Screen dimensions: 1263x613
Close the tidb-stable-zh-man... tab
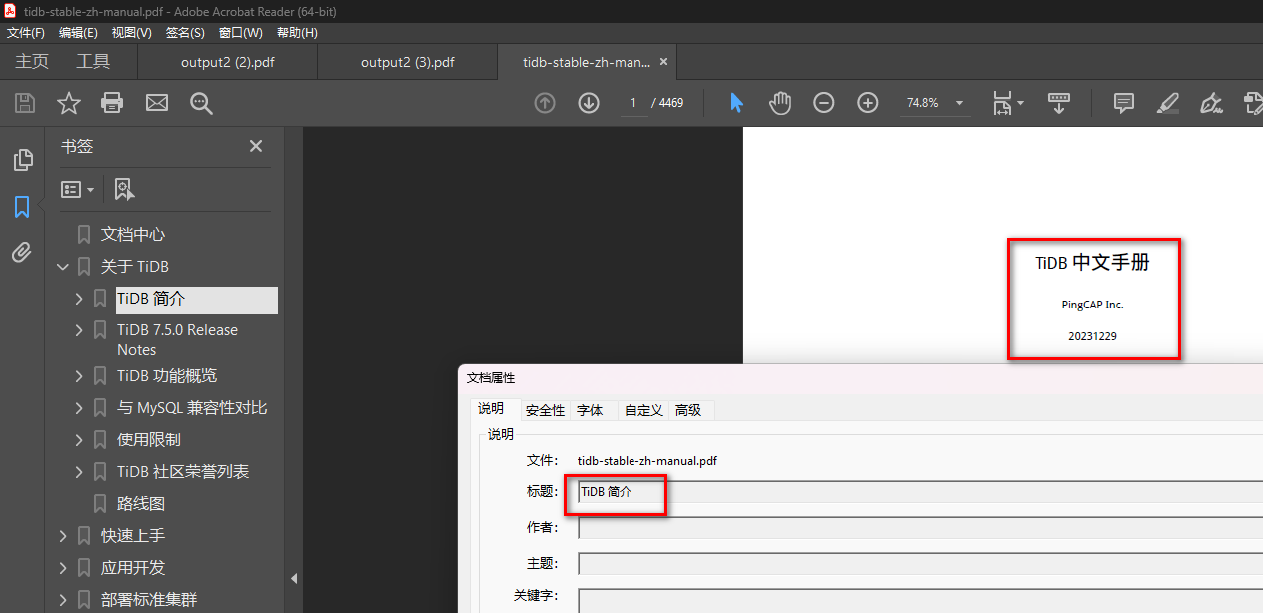[x=663, y=62]
